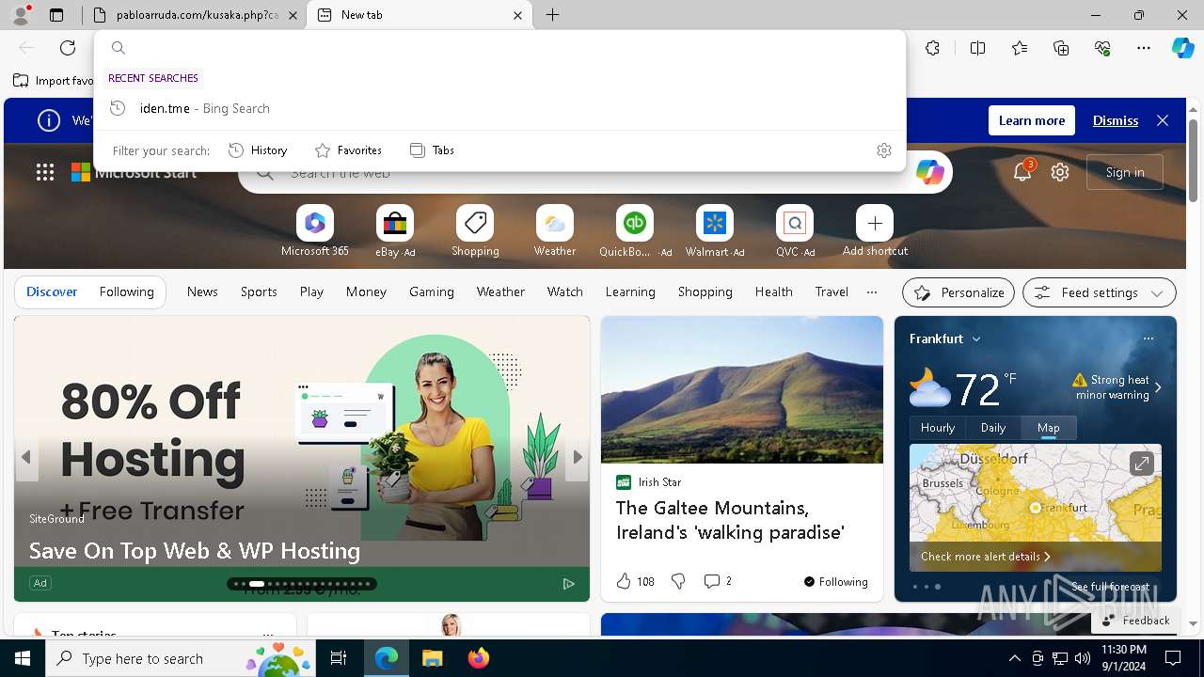Image resolution: width=1204 pixels, height=677 pixels.
Task: Click the Sign in button
Action: click(1125, 172)
